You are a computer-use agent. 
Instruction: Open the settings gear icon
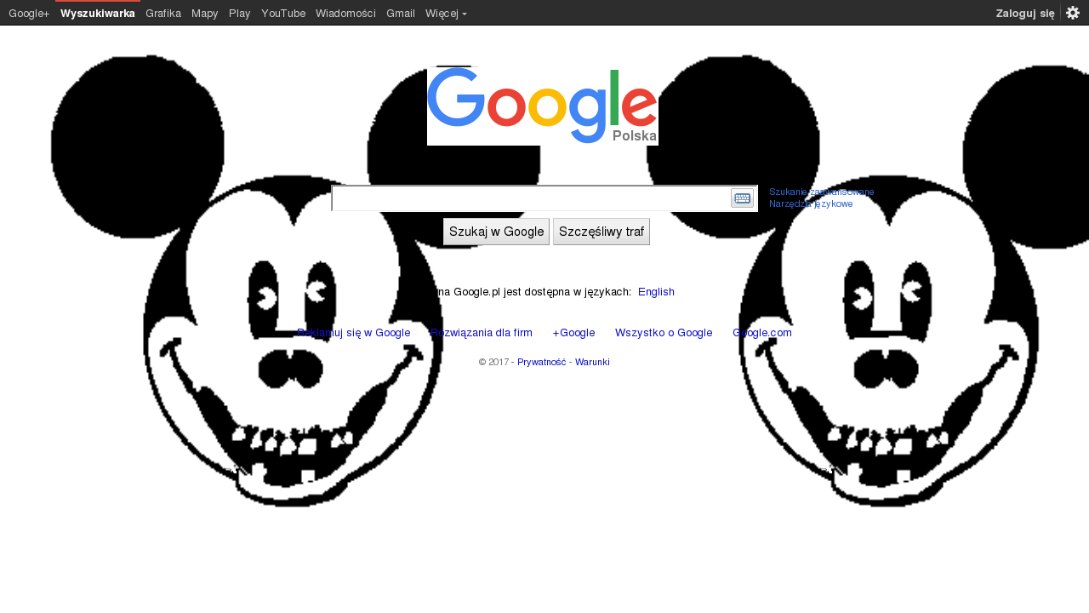tap(1073, 13)
